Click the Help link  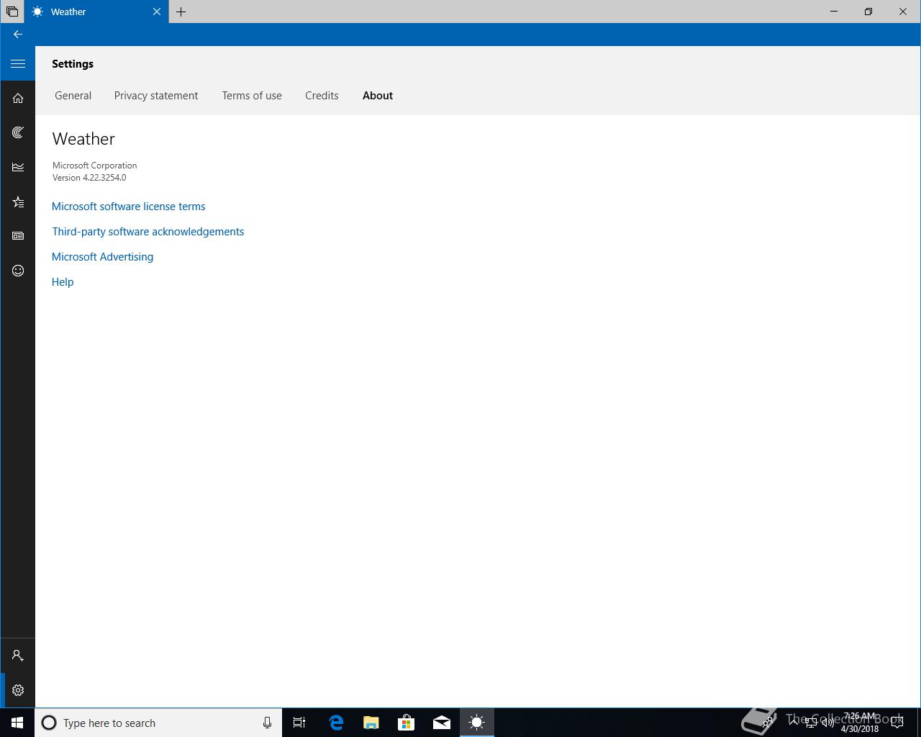pyautogui.click(x=63, y=282)
